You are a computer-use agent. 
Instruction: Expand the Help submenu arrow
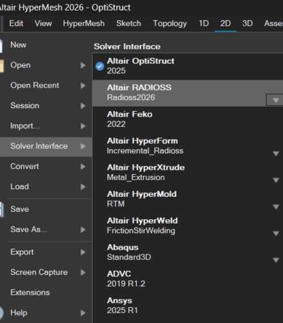pos(83,313)
